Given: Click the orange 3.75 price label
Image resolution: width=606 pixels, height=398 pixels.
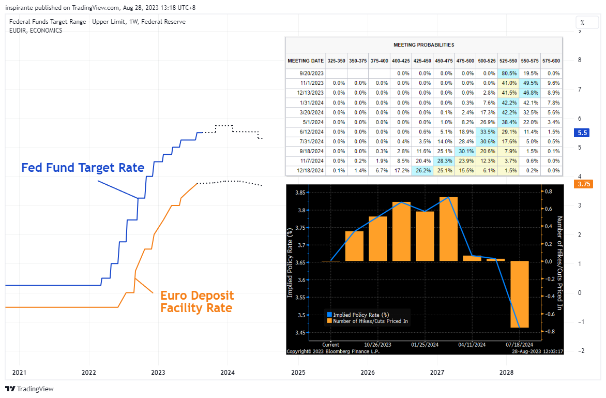Looking at the screenshot, I should pos(584,184).
